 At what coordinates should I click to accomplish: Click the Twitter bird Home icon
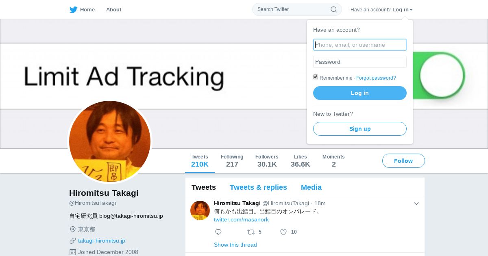[74, 10]
